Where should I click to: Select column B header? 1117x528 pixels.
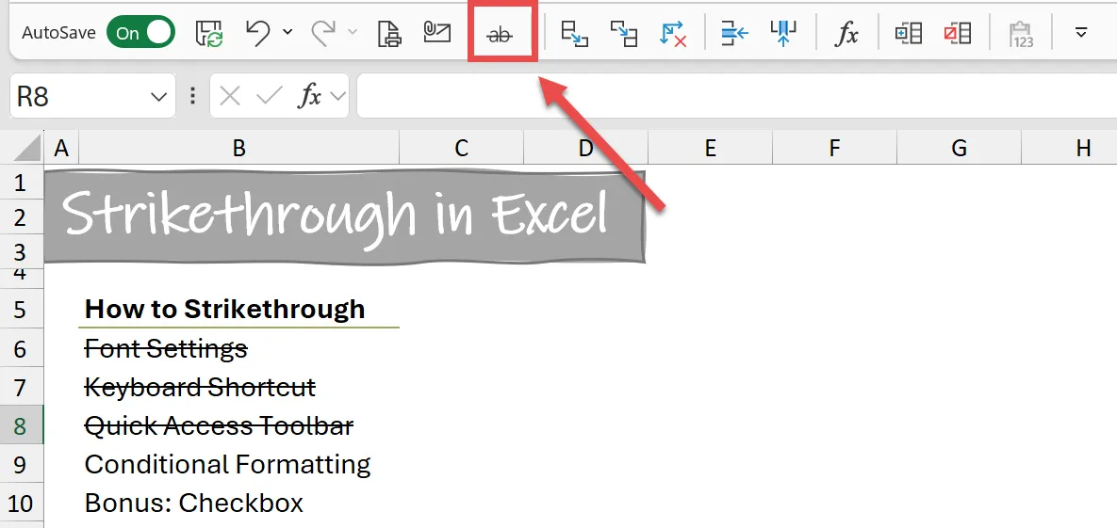point(239,148)
